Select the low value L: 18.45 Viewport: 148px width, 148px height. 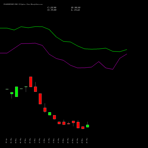[x=75, y=10]
